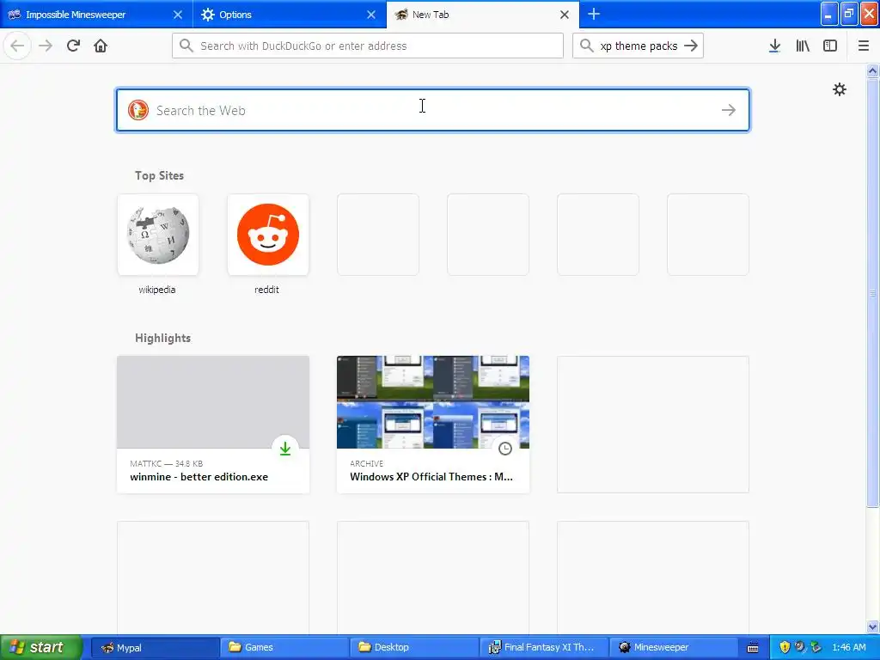Click the Top Sites heading
The width and height of the screenshot is (880, 660).
(x=159, y=175)
